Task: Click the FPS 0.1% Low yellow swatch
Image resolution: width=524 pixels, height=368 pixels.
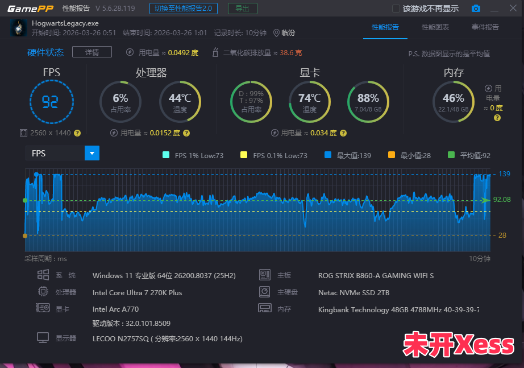Action: [244, 155]
